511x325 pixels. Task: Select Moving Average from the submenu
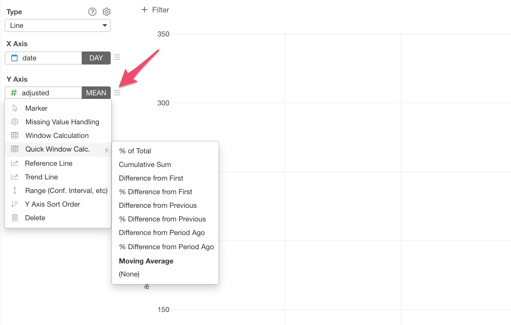tap(146, 261)
